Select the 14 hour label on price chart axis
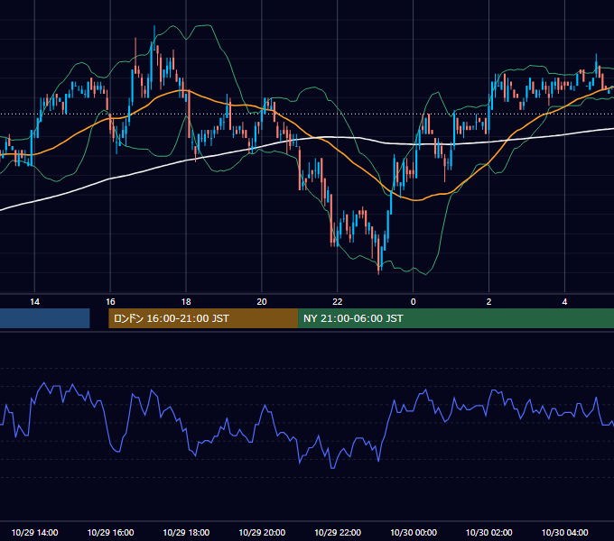This screenshot has height=541, width=614. click(34, 302)
